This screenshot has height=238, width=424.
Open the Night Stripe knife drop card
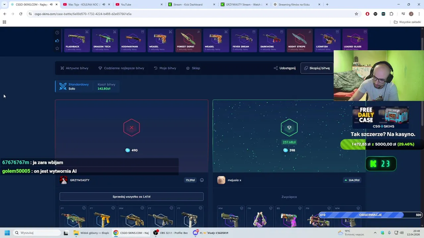point(299,41)
